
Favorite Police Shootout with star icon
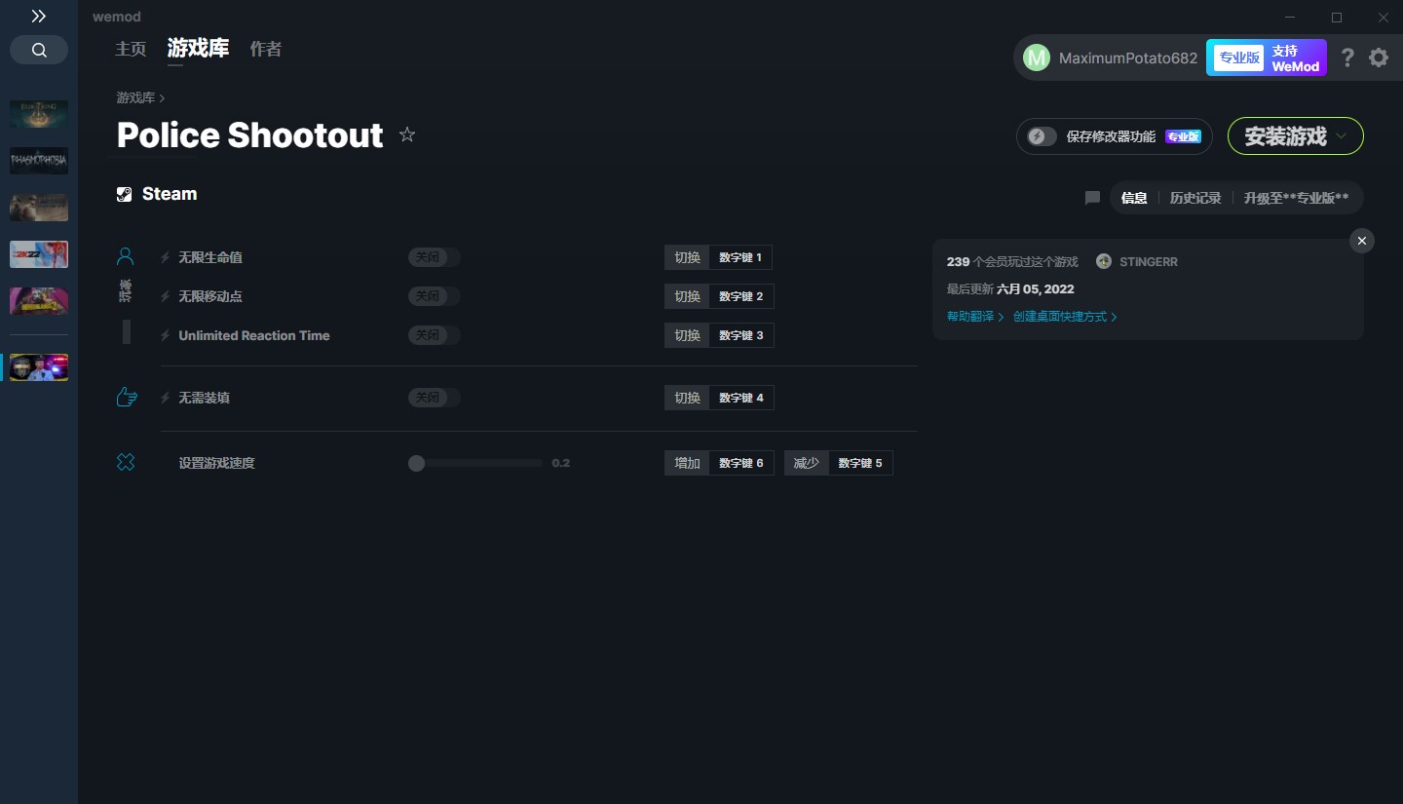click(407, 135)
